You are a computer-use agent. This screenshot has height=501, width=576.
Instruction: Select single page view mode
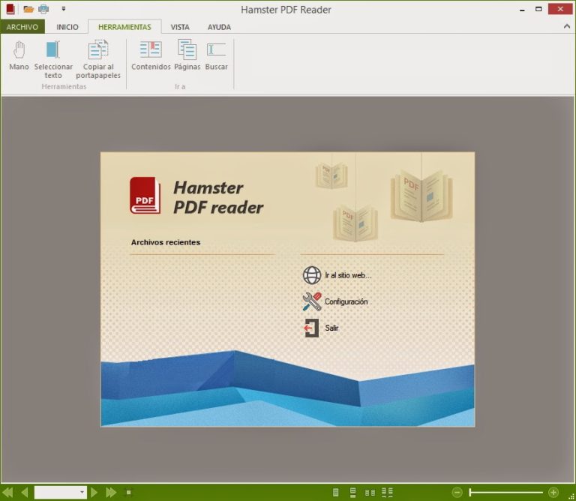click(x=335, y=492)
